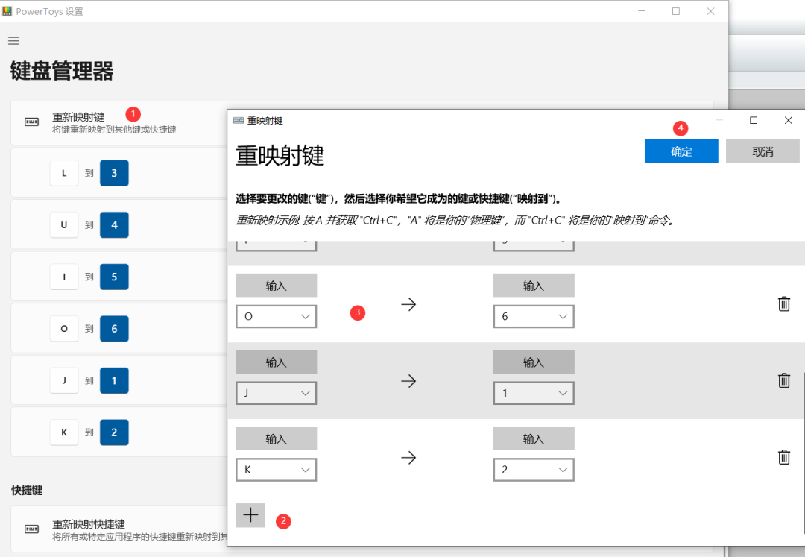Click the 取消 button
Image resolution: width=805 pixels, height=557 pixels.
coord(762,151)
